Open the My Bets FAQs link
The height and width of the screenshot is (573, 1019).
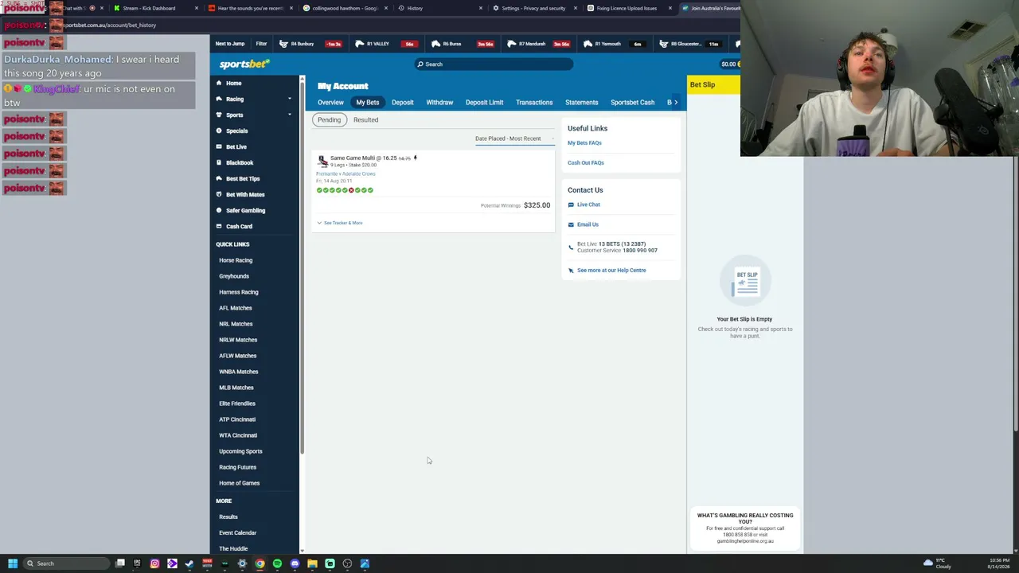584,143
